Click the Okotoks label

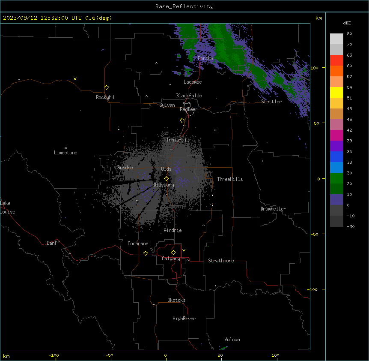pyautogui.click(x=176, y=300)
